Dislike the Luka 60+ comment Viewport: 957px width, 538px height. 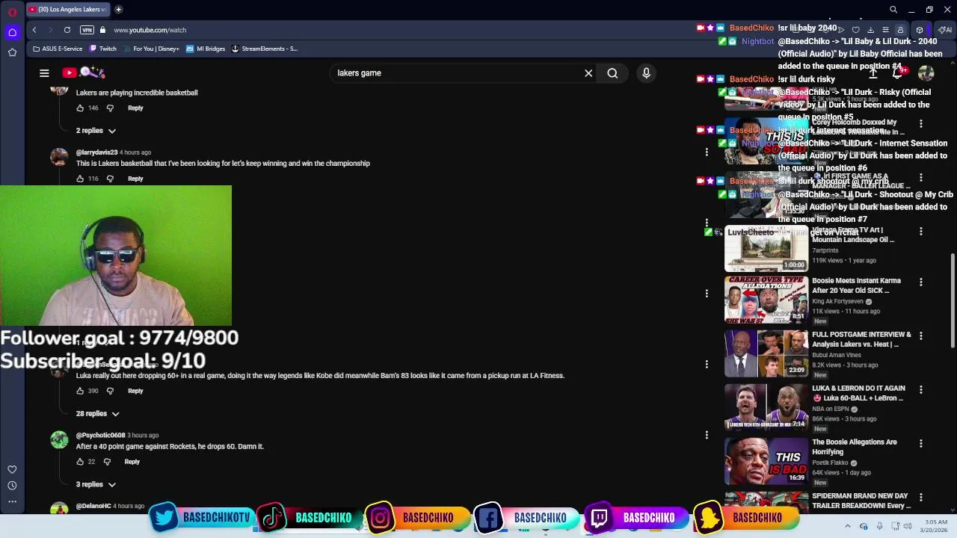pyautogui.click(x=110, y=391)
